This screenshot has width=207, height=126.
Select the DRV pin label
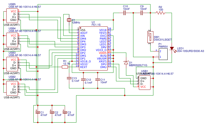104,47
